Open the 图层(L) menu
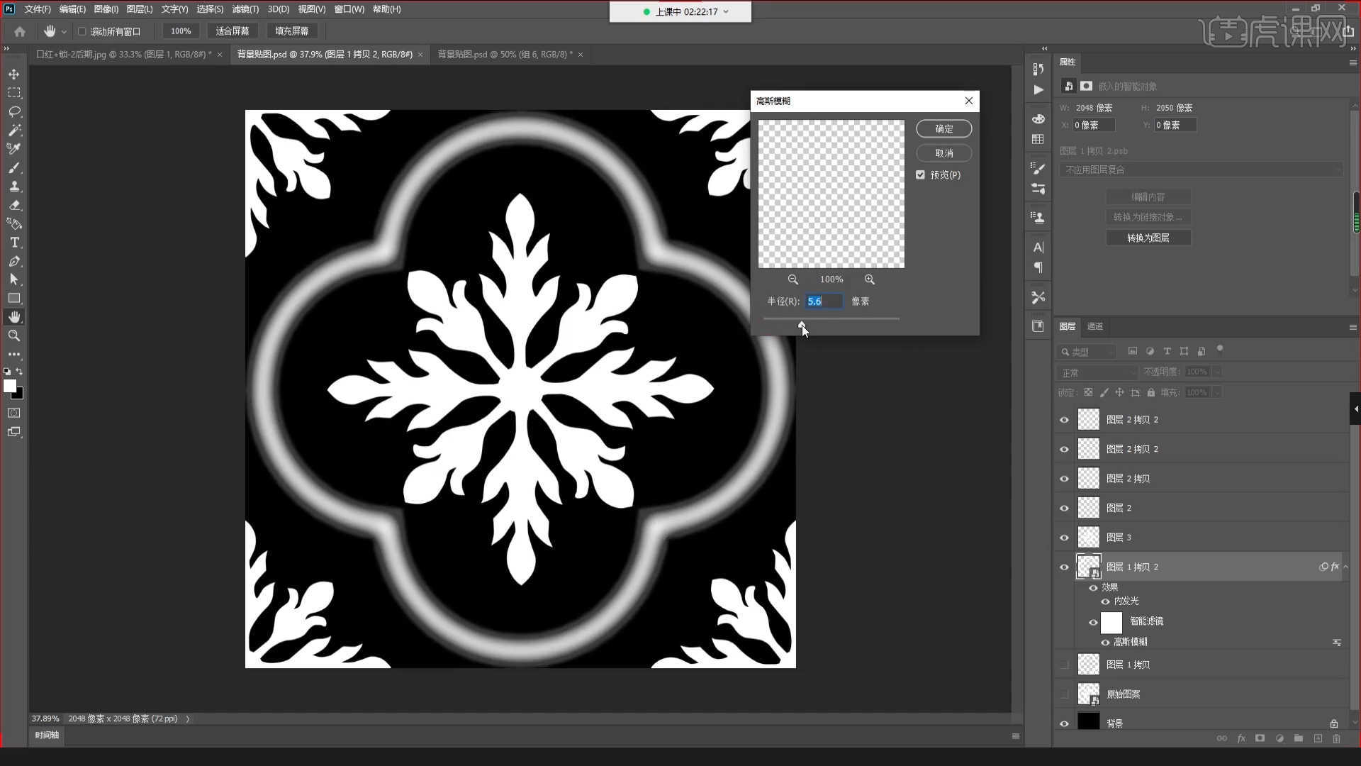 pos(140,9)
